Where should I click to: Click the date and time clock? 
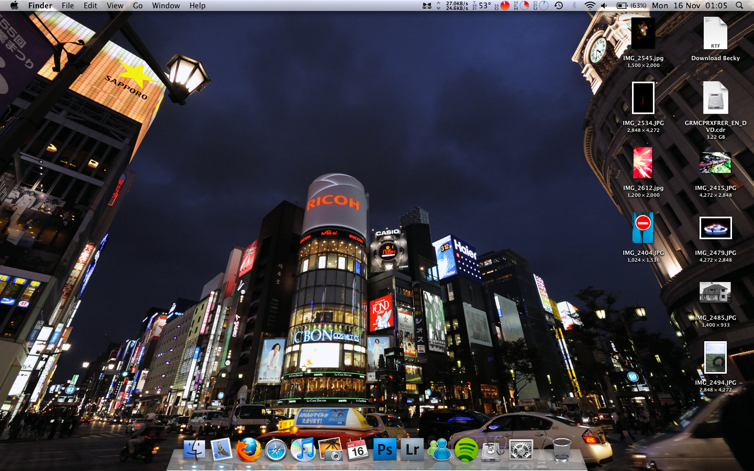pos(690,5)
